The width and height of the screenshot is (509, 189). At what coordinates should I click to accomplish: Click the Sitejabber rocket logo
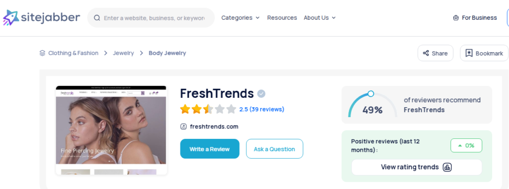coord(10,17)
